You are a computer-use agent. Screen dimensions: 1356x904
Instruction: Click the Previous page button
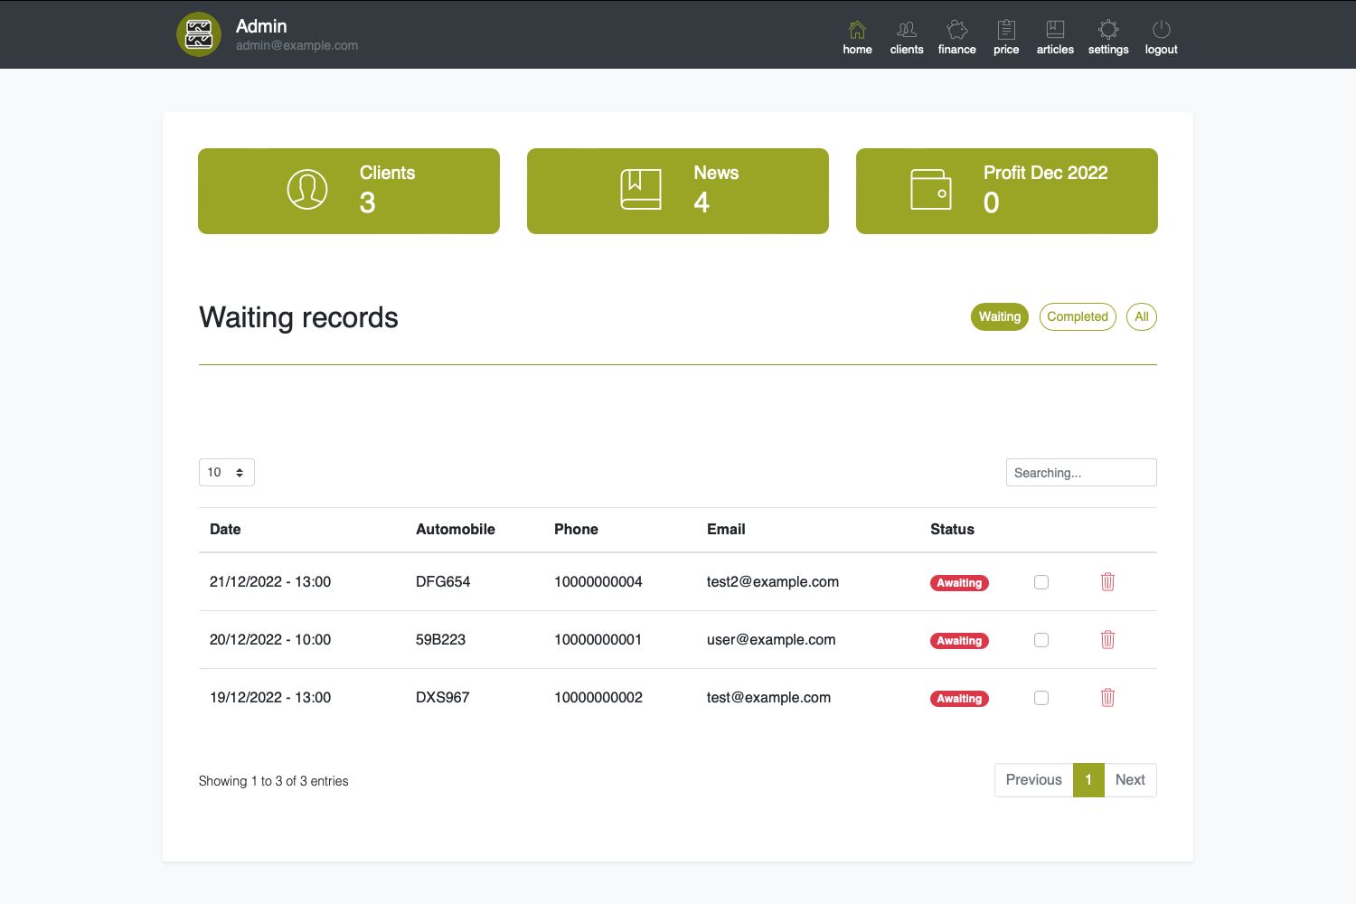[x=1033, y=780]
